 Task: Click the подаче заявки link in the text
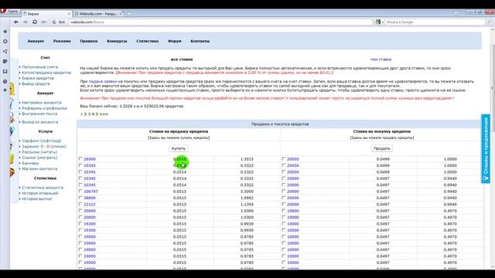103,81
